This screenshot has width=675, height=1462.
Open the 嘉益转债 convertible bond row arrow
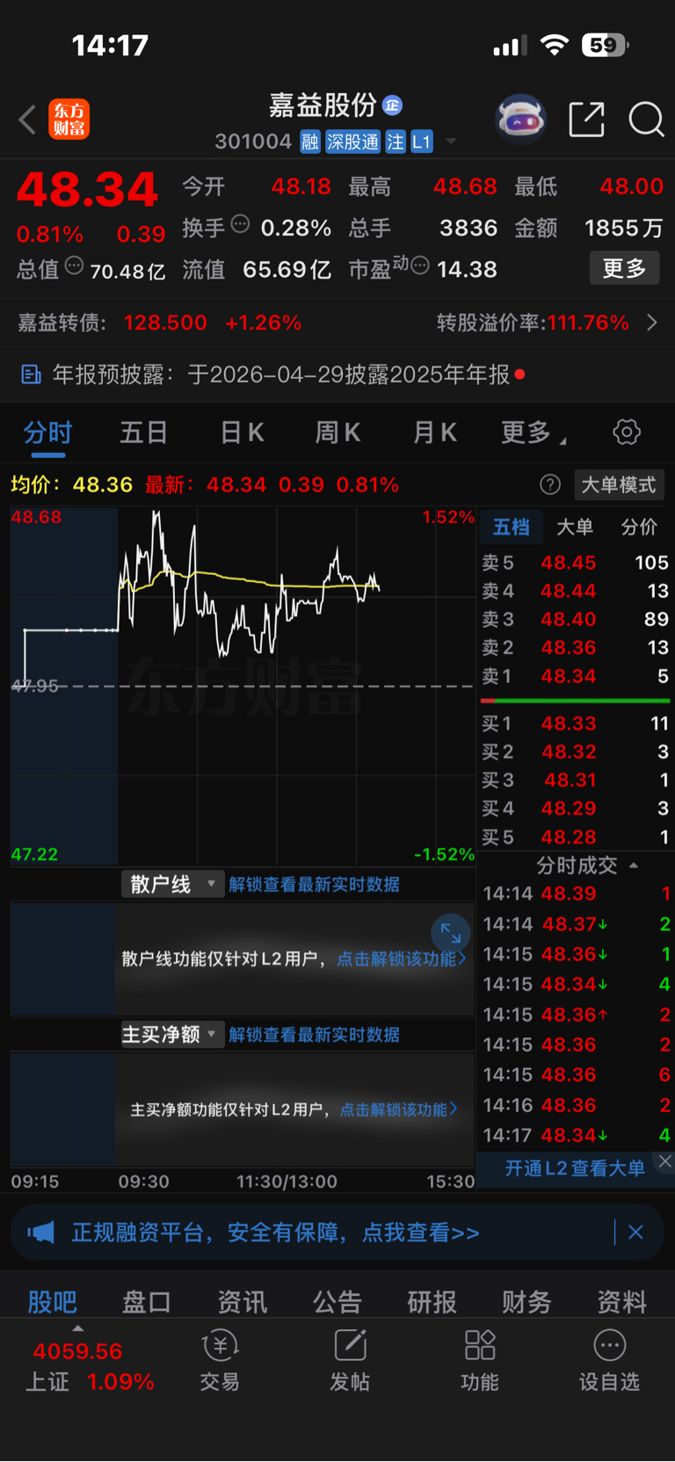pyautogui.click(x=652, y=323)
